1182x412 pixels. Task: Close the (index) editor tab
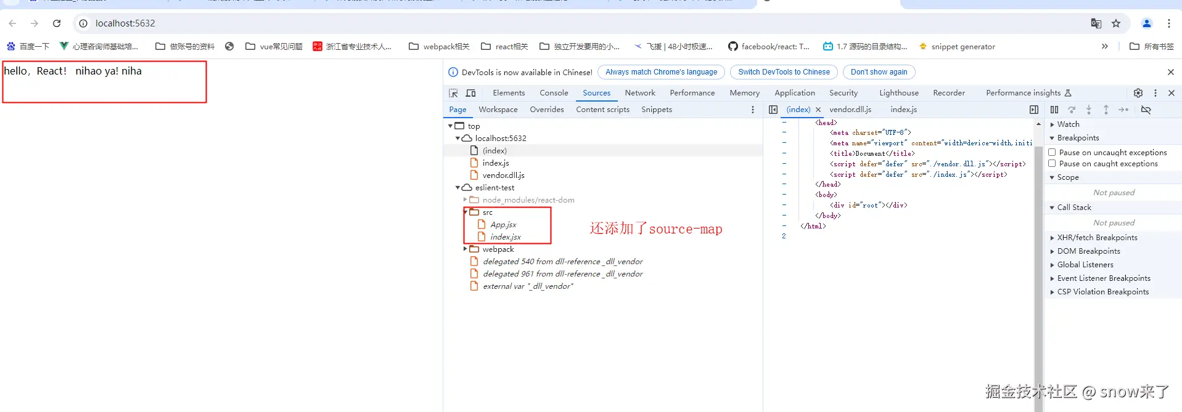pos(818,110)
